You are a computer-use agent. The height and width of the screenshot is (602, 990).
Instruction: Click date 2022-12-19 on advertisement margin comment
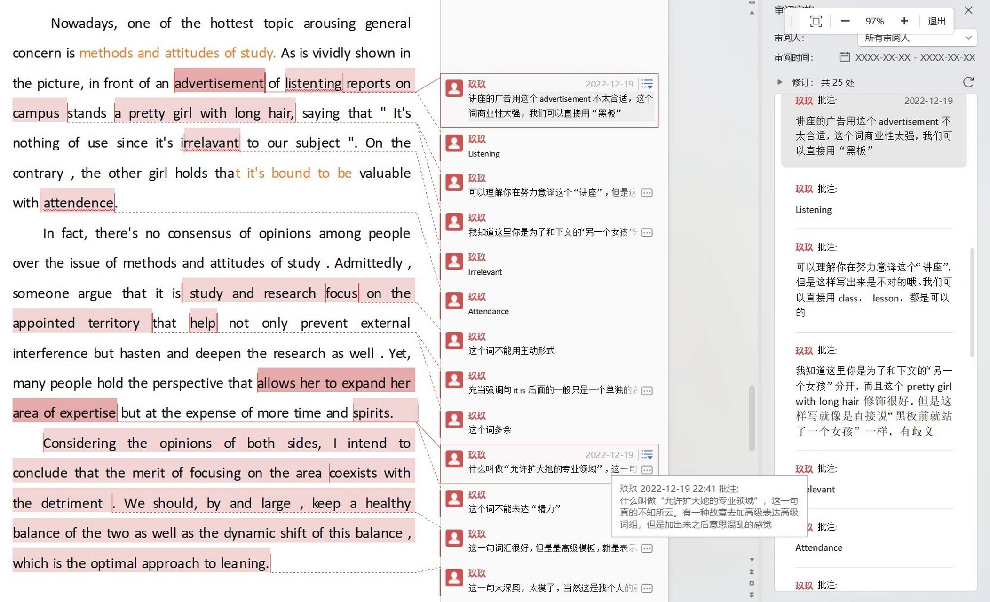609,84
